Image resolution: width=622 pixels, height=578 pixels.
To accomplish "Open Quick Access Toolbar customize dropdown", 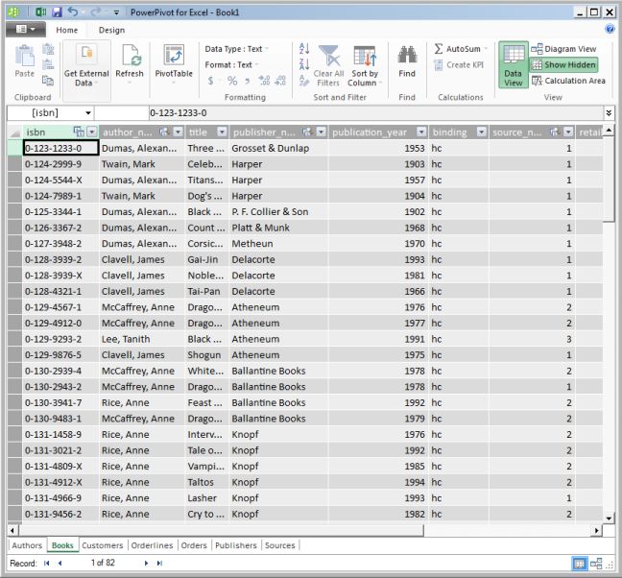I will pos(116,12).
